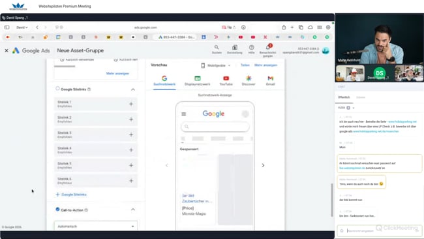
Task: Click the Websitepiloten logo at top left
Action: coord(18,7)
